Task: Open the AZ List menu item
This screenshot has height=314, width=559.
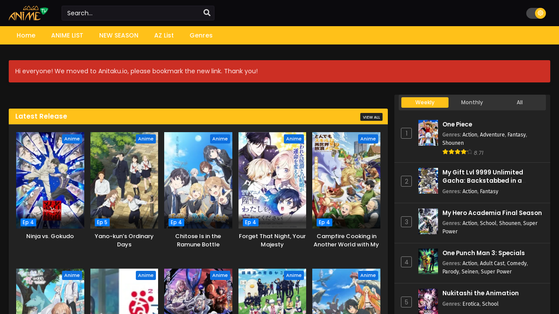Action: [x=164, y=35]
